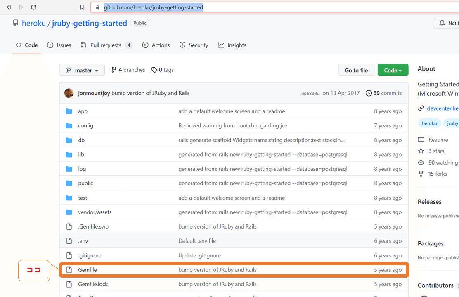Open the Releases heading link
459x297 pixels.
[x=429, y=202]
